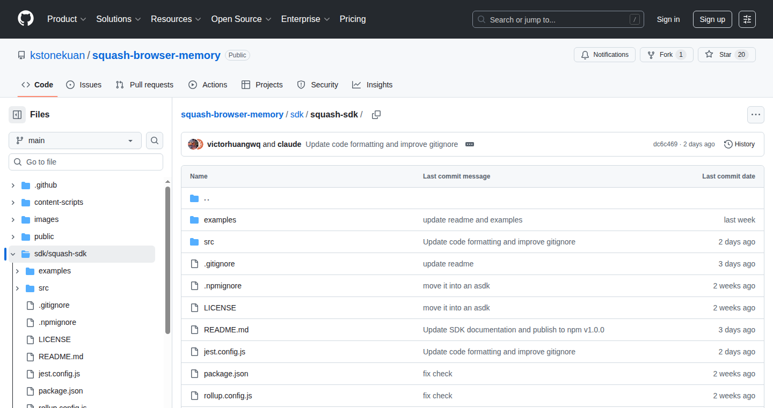Open the Solutions menu dropdown
The width and height of the screenshot is (773, 408).
click(x=119, y=19)
